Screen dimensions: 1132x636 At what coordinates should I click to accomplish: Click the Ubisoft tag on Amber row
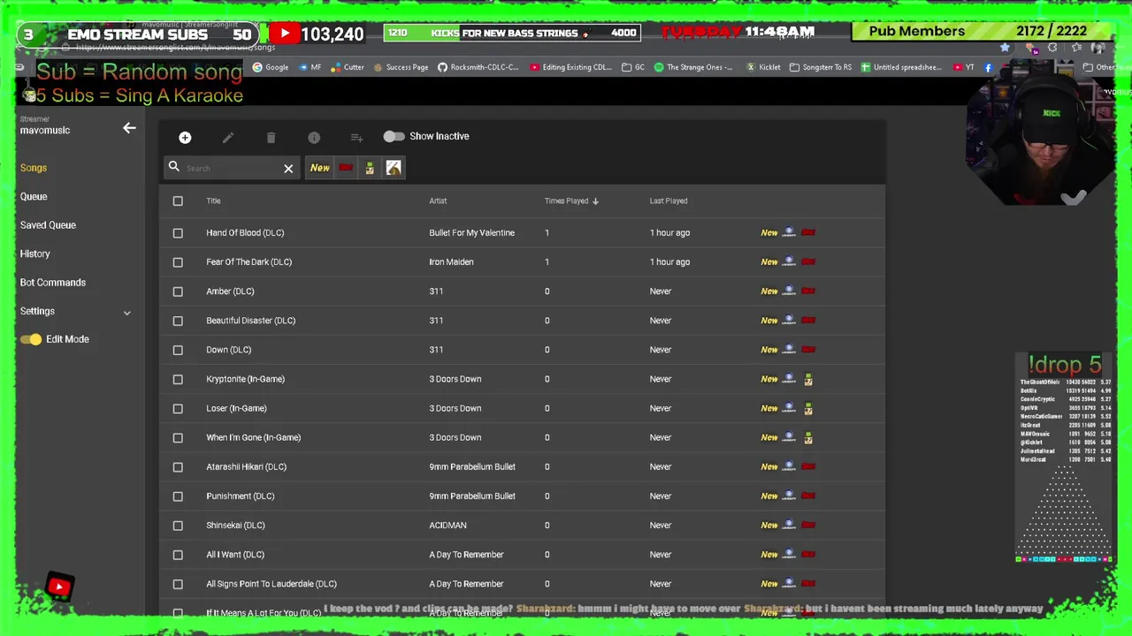point(789,291)
